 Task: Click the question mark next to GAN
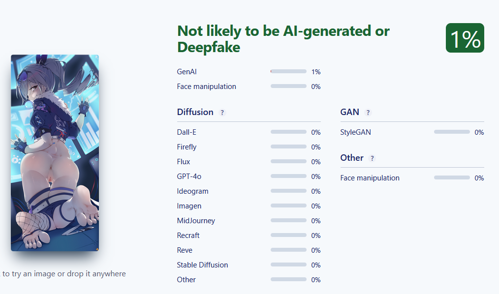click(x=368, y=113)
